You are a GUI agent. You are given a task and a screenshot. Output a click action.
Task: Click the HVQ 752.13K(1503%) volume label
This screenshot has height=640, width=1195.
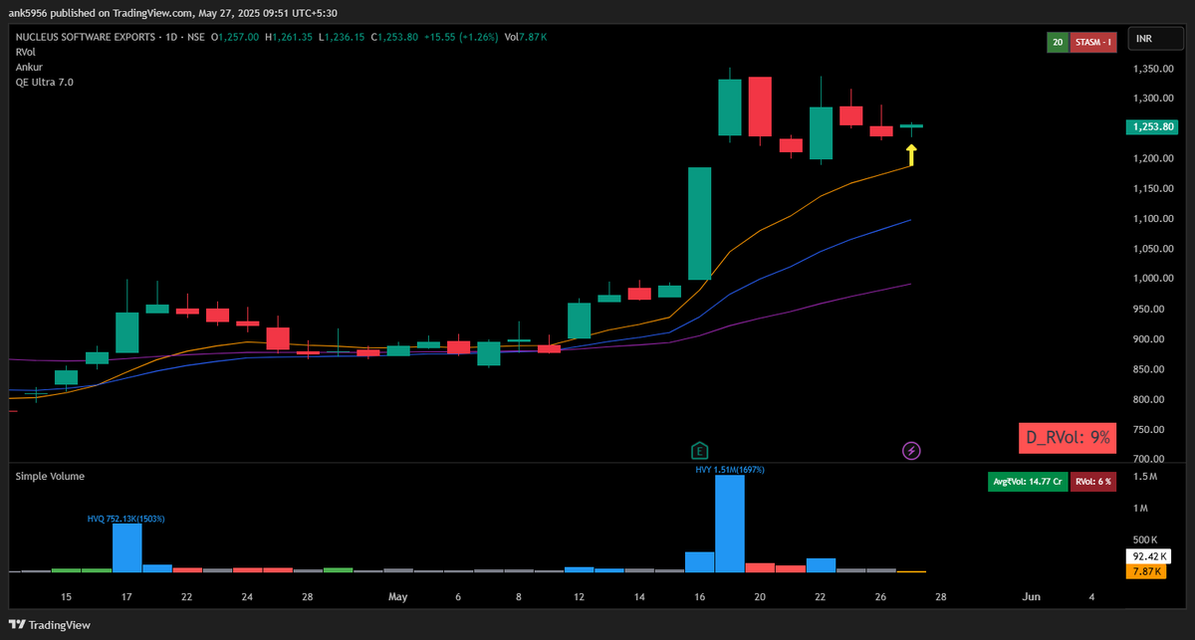point(125,519)
